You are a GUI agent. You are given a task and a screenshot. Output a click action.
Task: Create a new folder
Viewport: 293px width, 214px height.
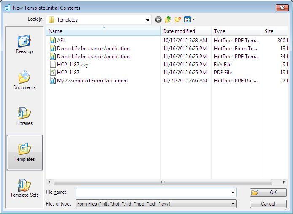point(178,19)
